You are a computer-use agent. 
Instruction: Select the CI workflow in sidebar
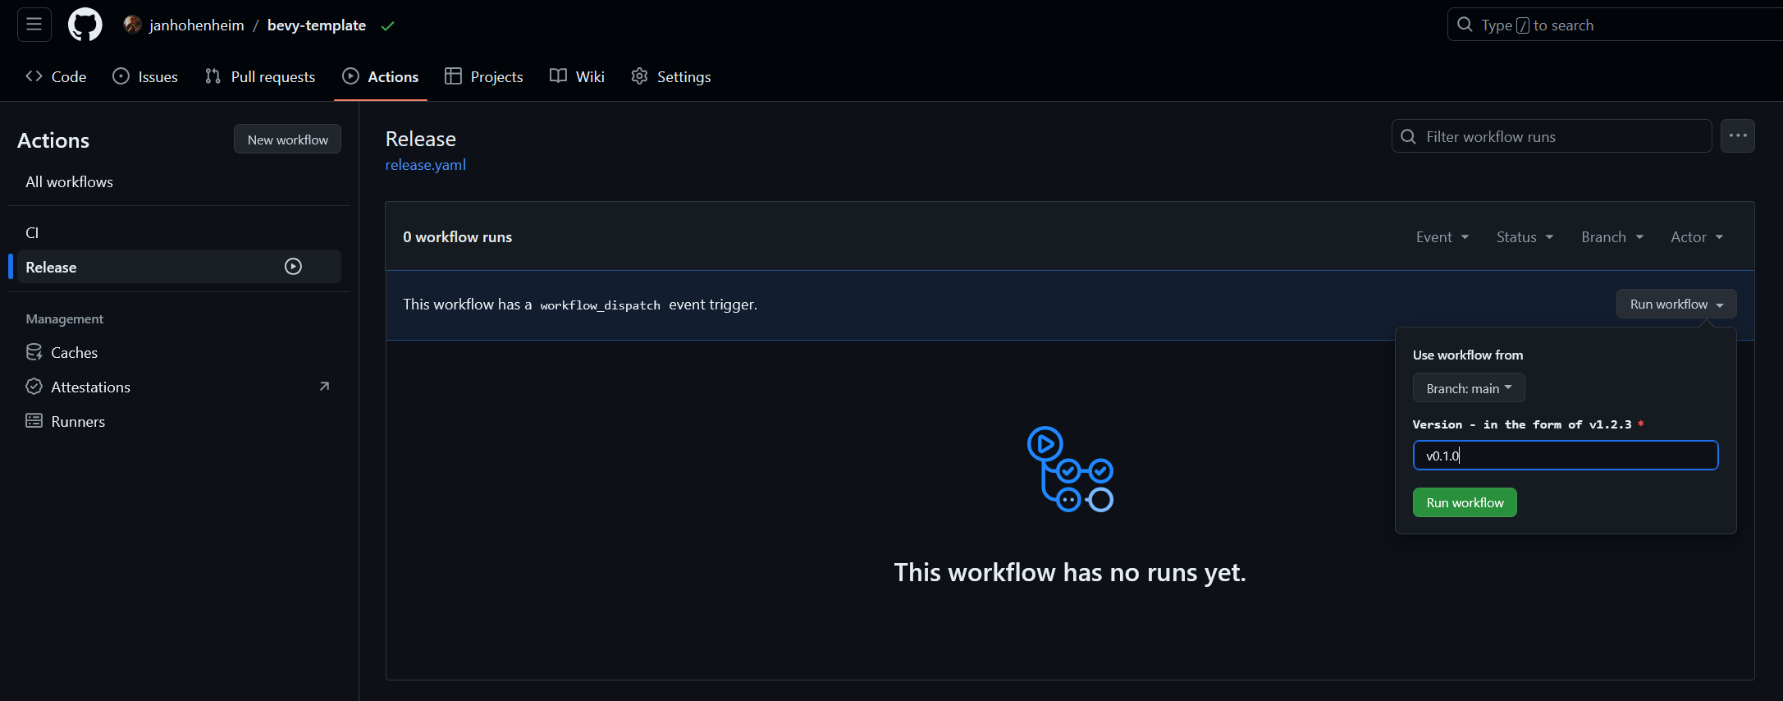[x=33, y=233]
